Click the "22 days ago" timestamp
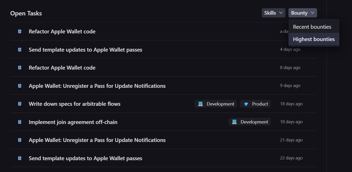This screenshot has height=172, width=352. point(291,158)
